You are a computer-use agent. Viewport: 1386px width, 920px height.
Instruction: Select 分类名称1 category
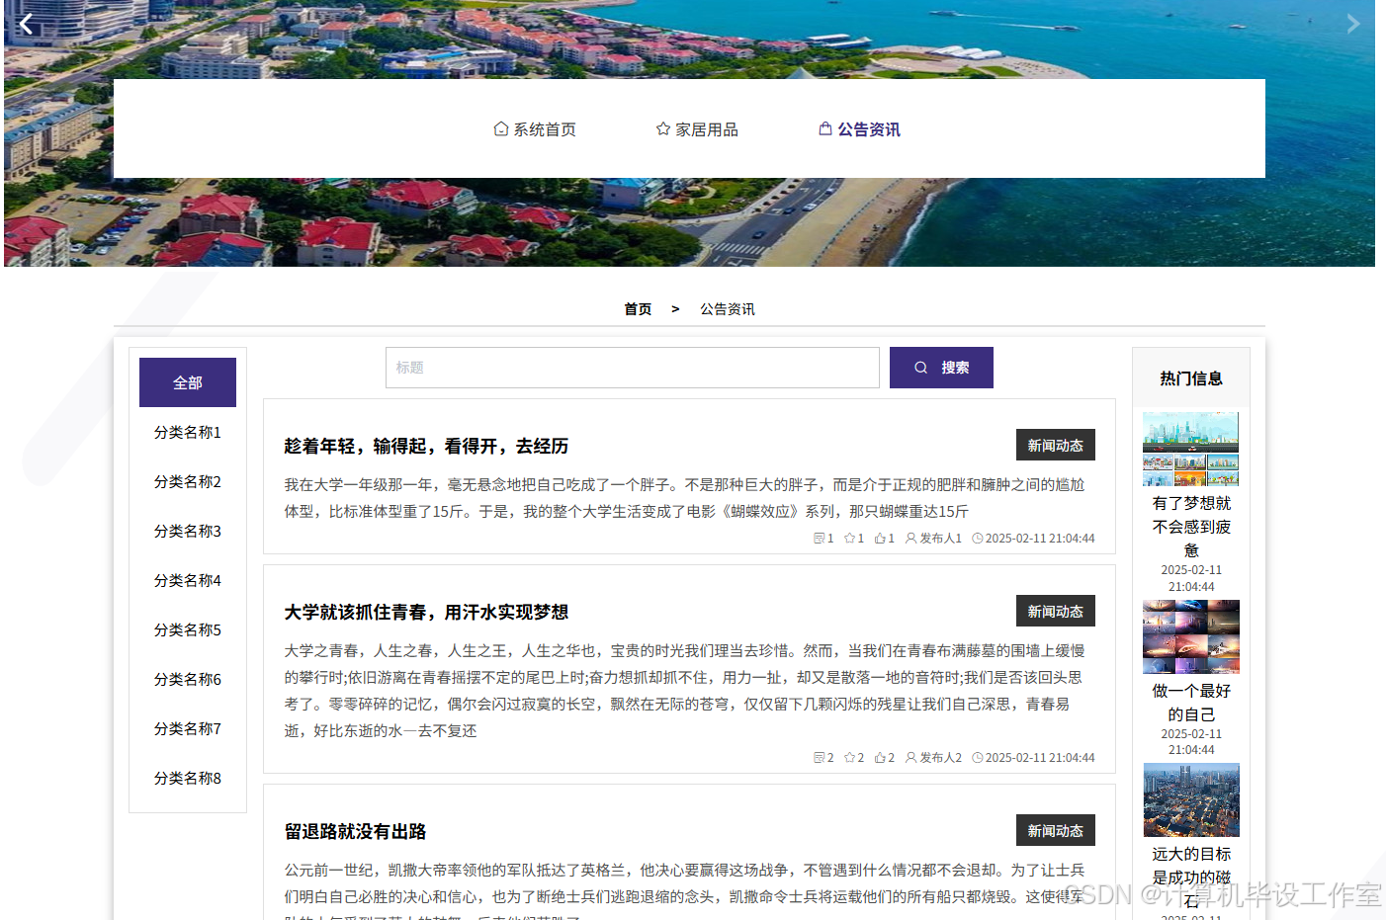(x=188, y=432)
